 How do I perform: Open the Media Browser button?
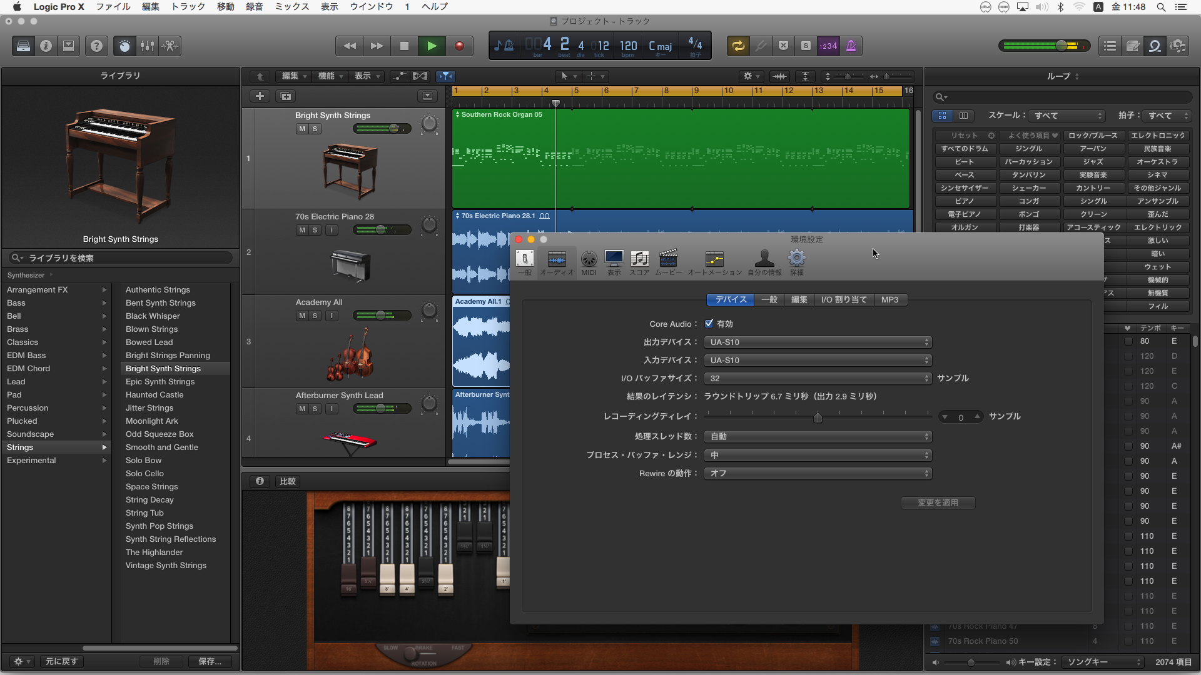1178,46
